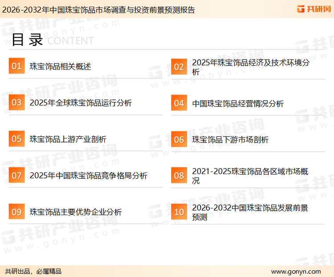Click the 共研出品，必属精品 footer slogan
The width and height of the screenshot is (334, 277).
pos(33,271)
